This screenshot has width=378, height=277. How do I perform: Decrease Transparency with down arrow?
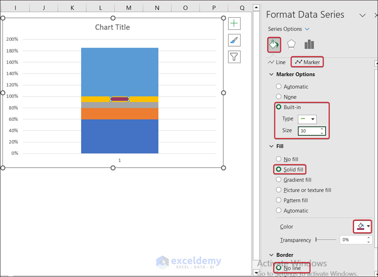[368, 242]
